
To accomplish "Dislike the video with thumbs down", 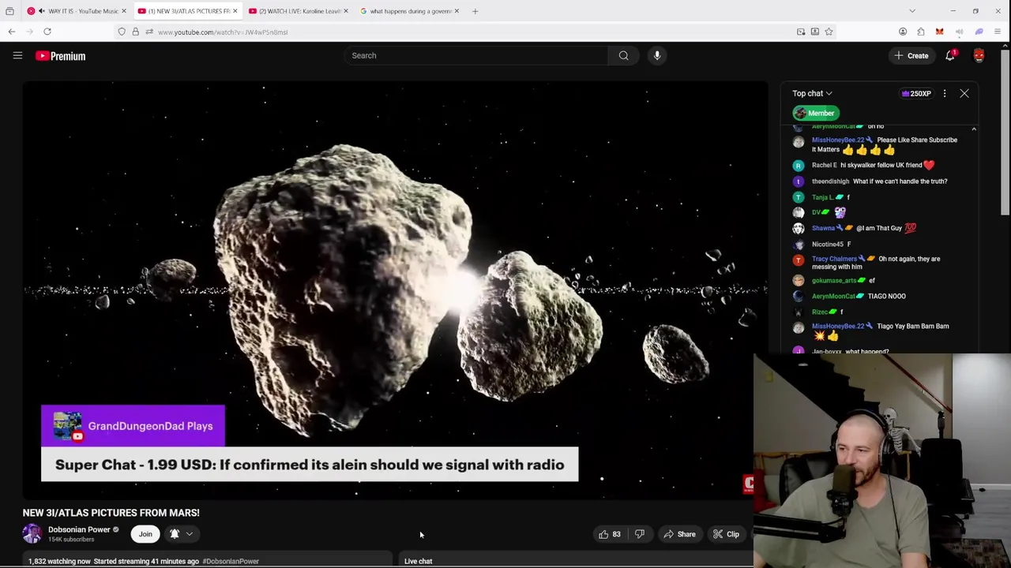I will 640,534.
